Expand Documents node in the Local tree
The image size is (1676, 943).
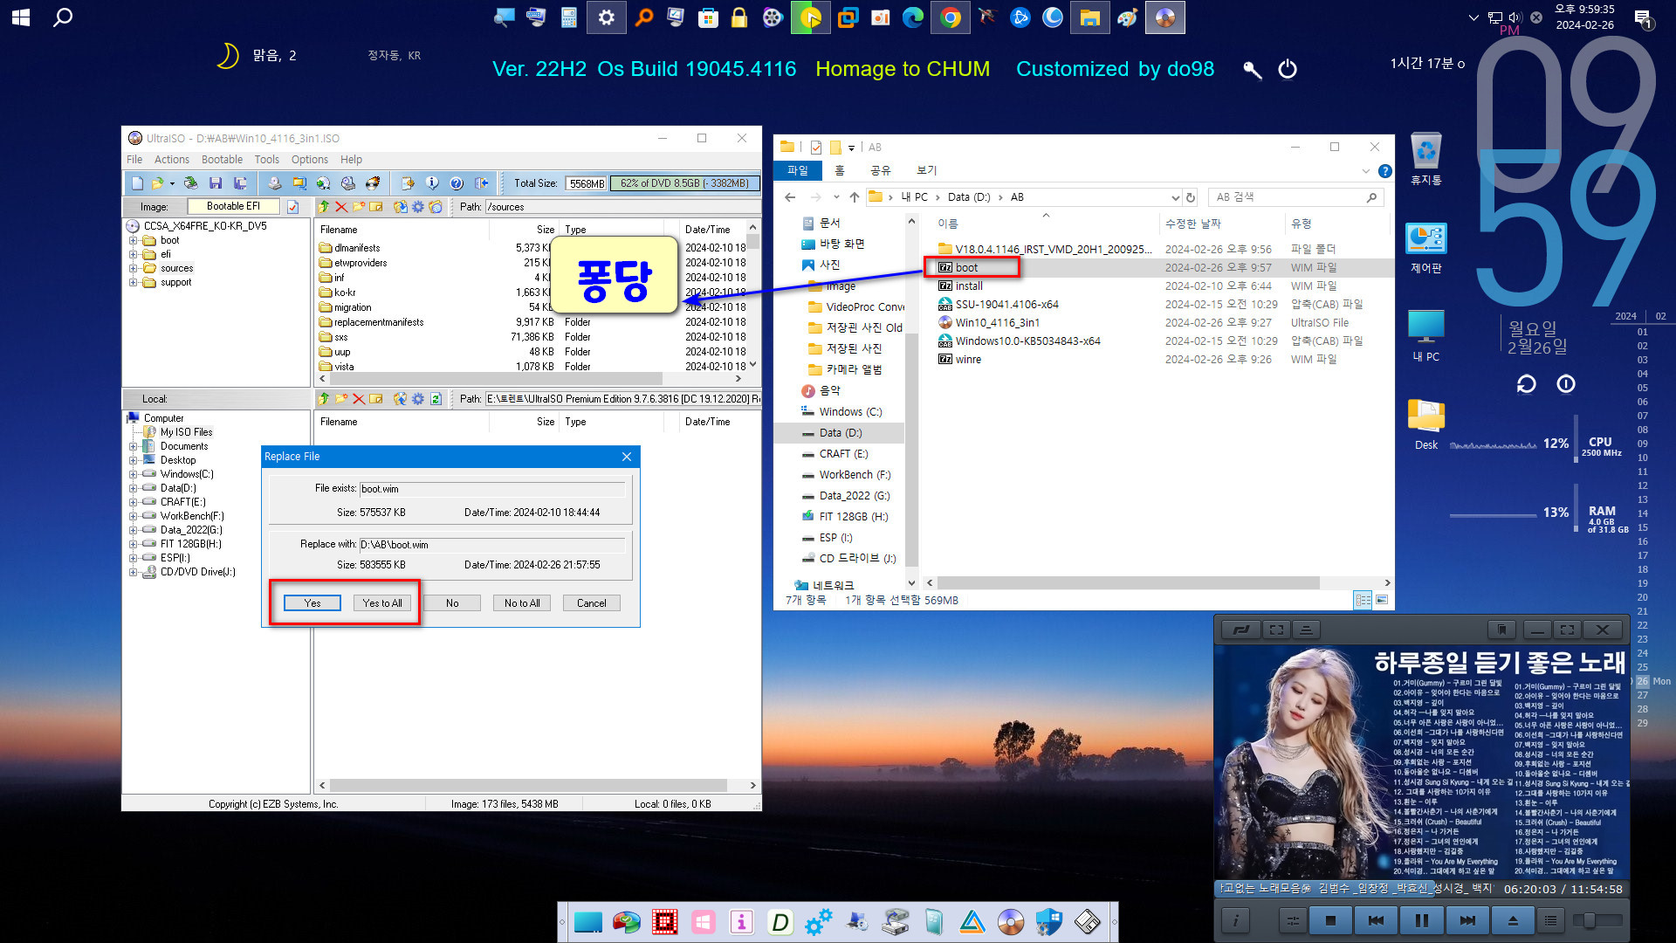coord(134,446)
